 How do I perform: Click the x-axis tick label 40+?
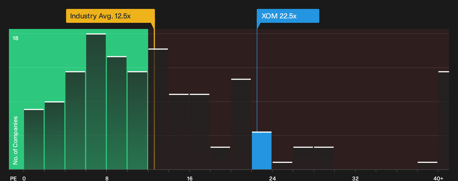438,178
